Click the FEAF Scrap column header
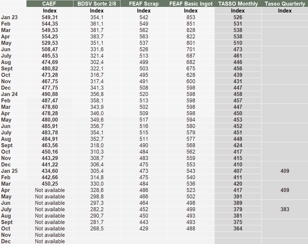308x244 pixels. [144, 4]
